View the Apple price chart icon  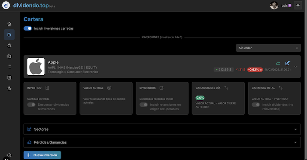tap(278, 63)
